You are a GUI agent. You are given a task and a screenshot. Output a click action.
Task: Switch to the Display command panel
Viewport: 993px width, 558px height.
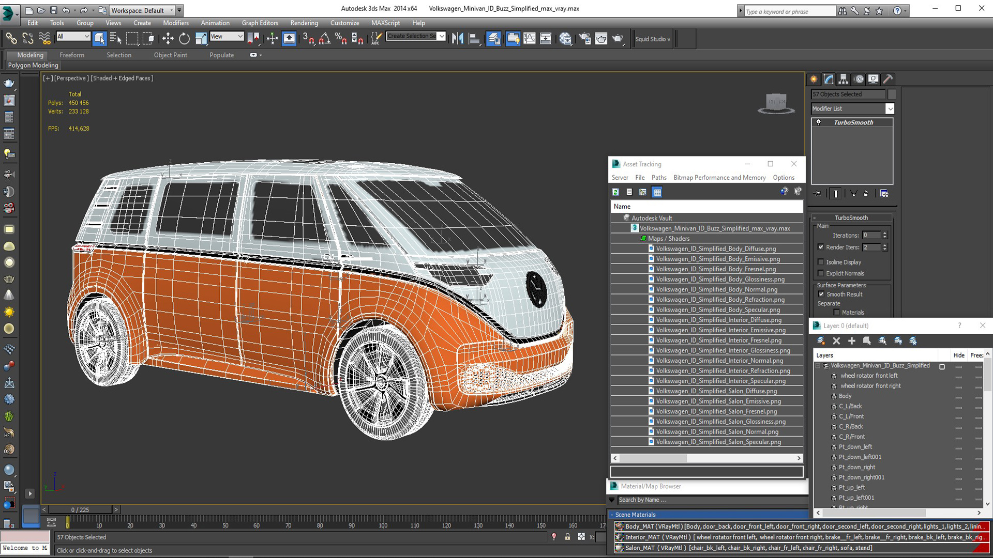point(874,79)
